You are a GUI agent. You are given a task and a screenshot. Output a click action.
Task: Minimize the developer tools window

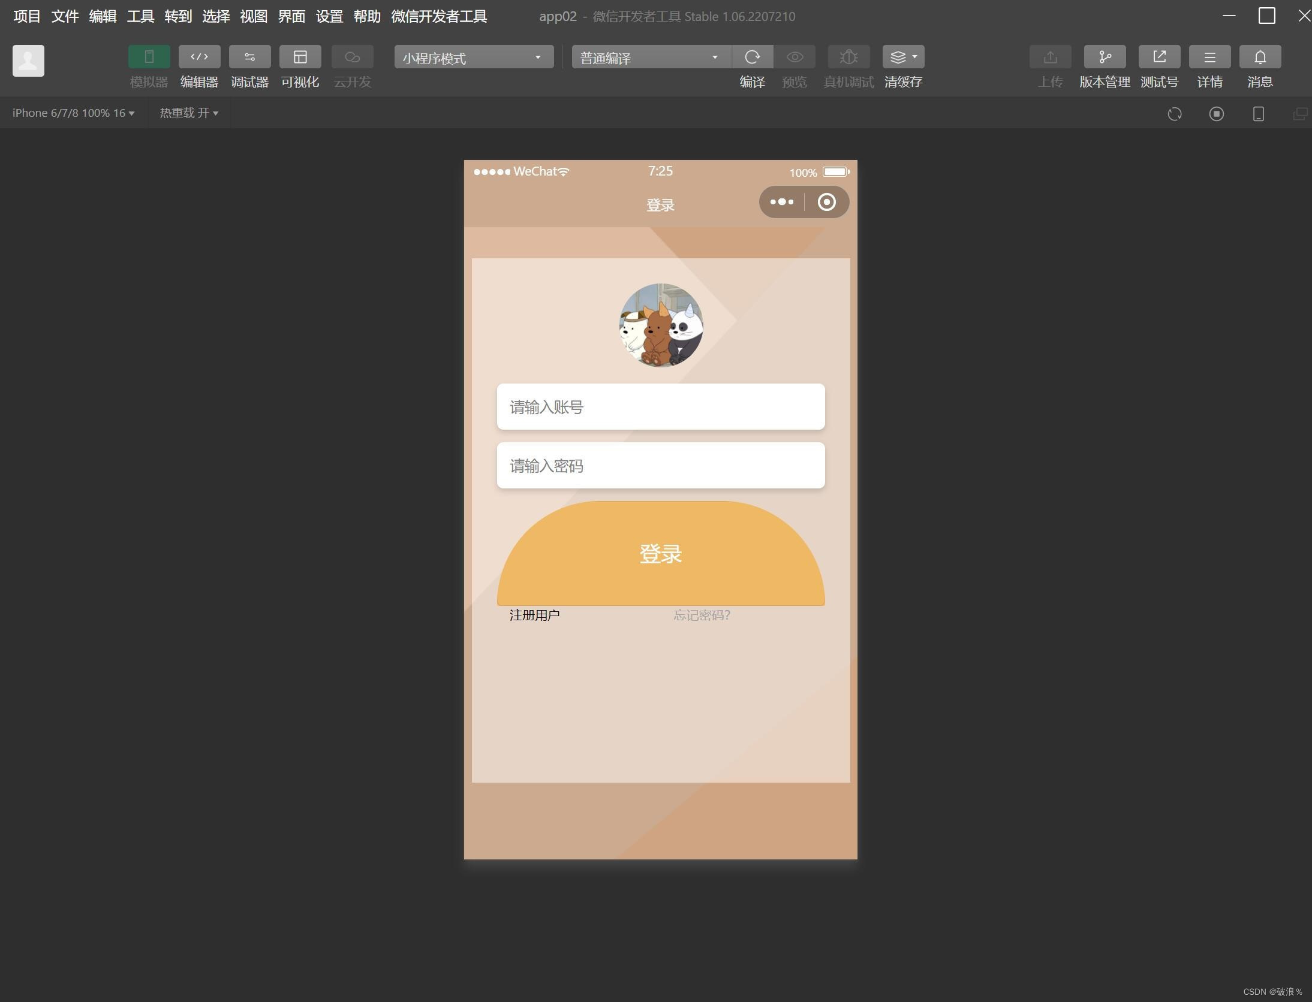point(1229,16)
